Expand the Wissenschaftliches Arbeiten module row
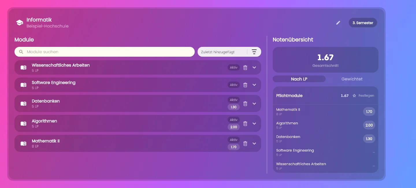Viewport: 416px width, 188px height. [x=254, y=67]
